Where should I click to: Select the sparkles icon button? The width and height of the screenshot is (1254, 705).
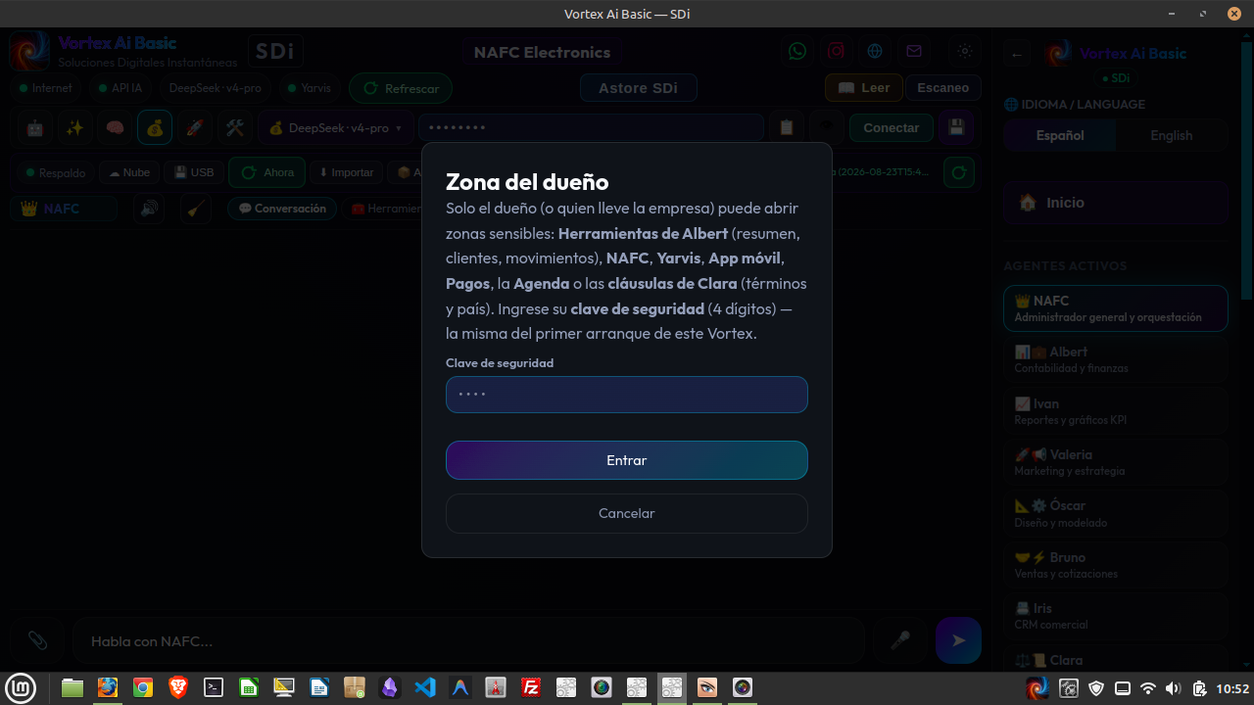pyautogui.click(x=74, y=128)
